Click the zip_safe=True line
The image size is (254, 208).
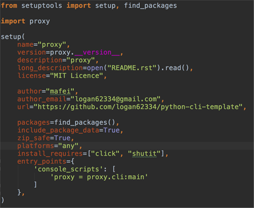coord(45,138)
